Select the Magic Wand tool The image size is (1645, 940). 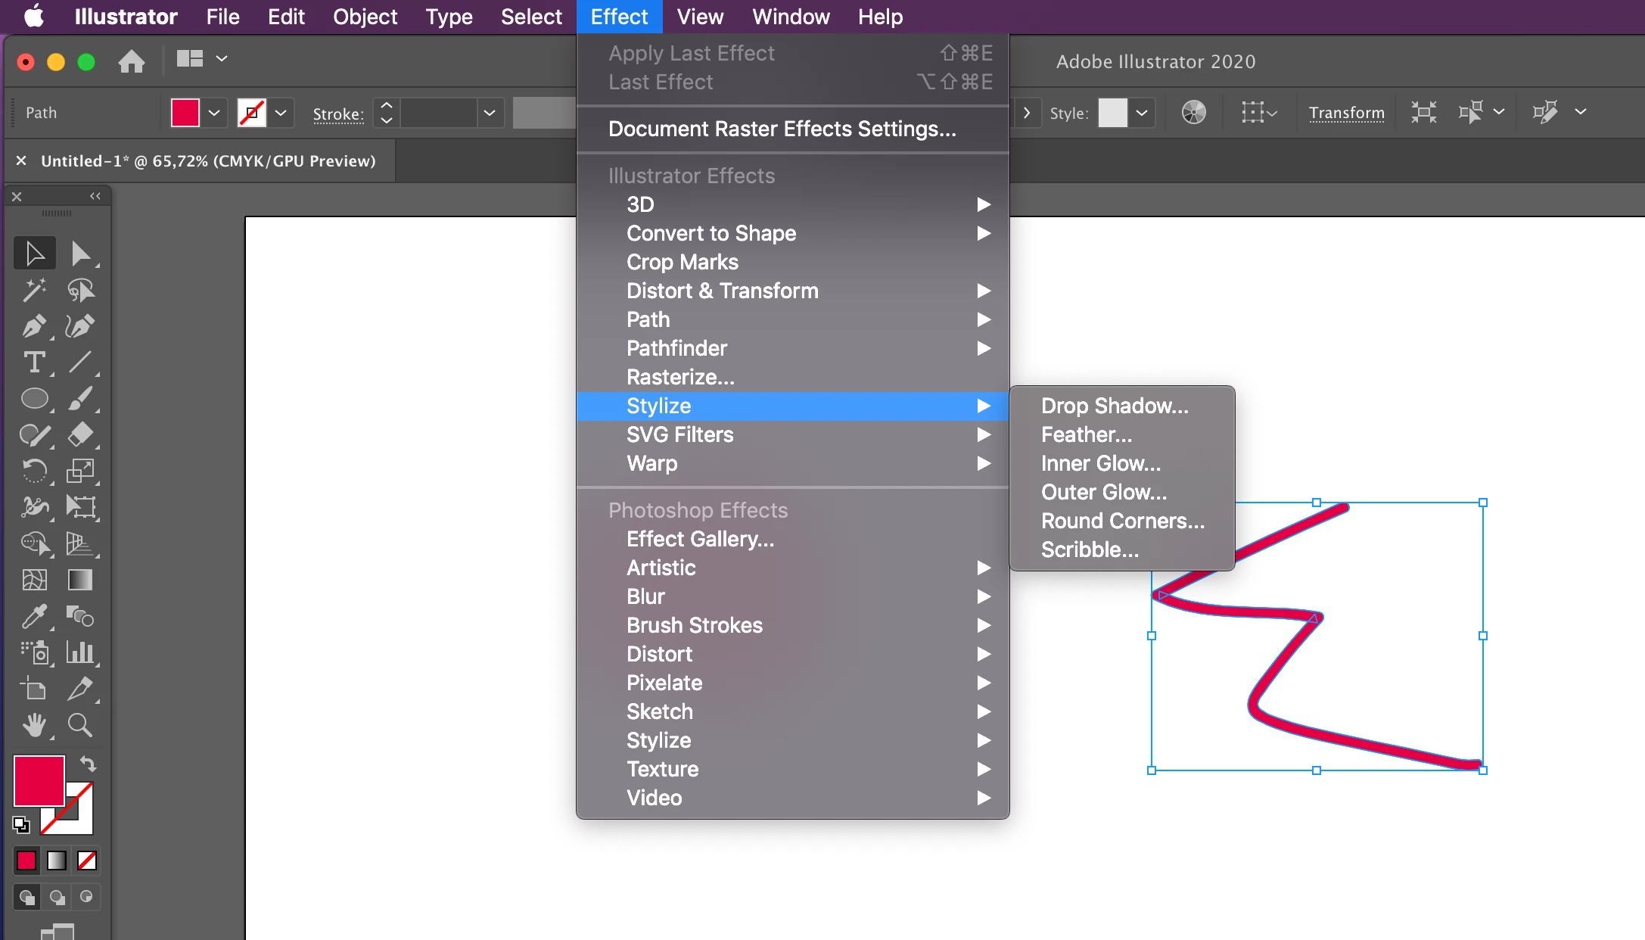click(34, 290)
